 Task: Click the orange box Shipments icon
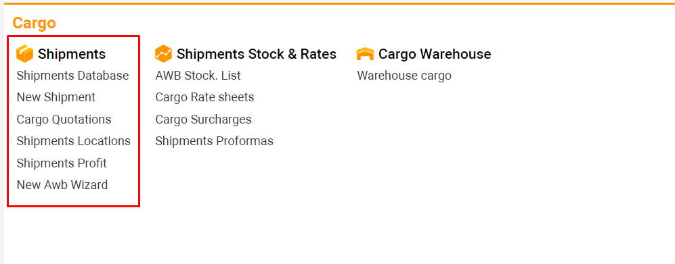pyautogui.click(x=24, y=54)
